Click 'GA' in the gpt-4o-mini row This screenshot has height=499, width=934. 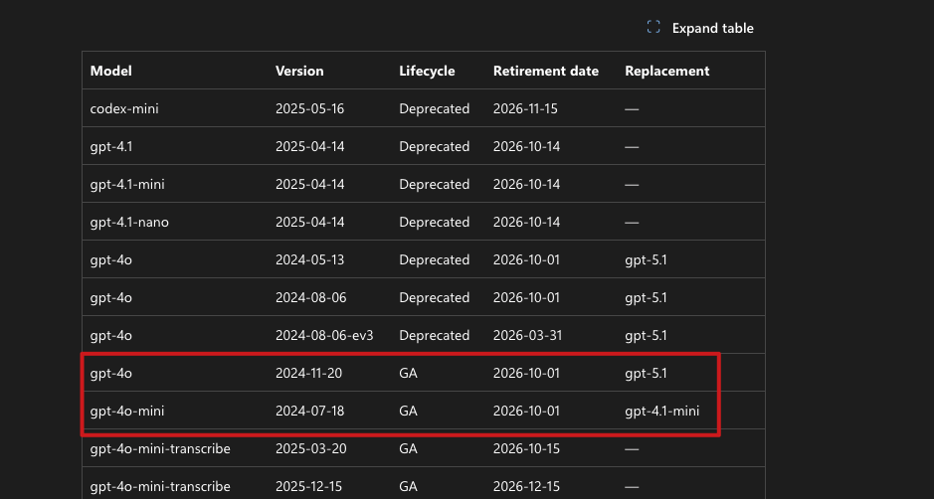click(408, 411)
